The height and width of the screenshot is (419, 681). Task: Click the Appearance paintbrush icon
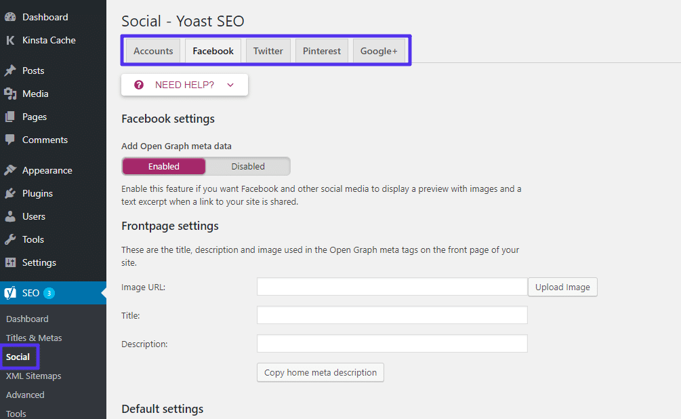pos(10,170)
